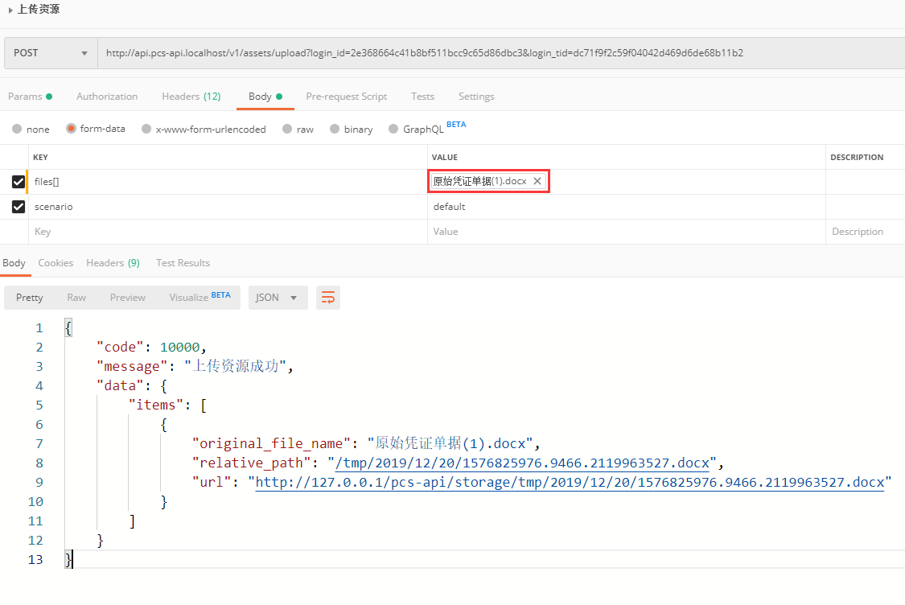Open the JSON format dropdown
905x605 pixels.
click(276, 298)
